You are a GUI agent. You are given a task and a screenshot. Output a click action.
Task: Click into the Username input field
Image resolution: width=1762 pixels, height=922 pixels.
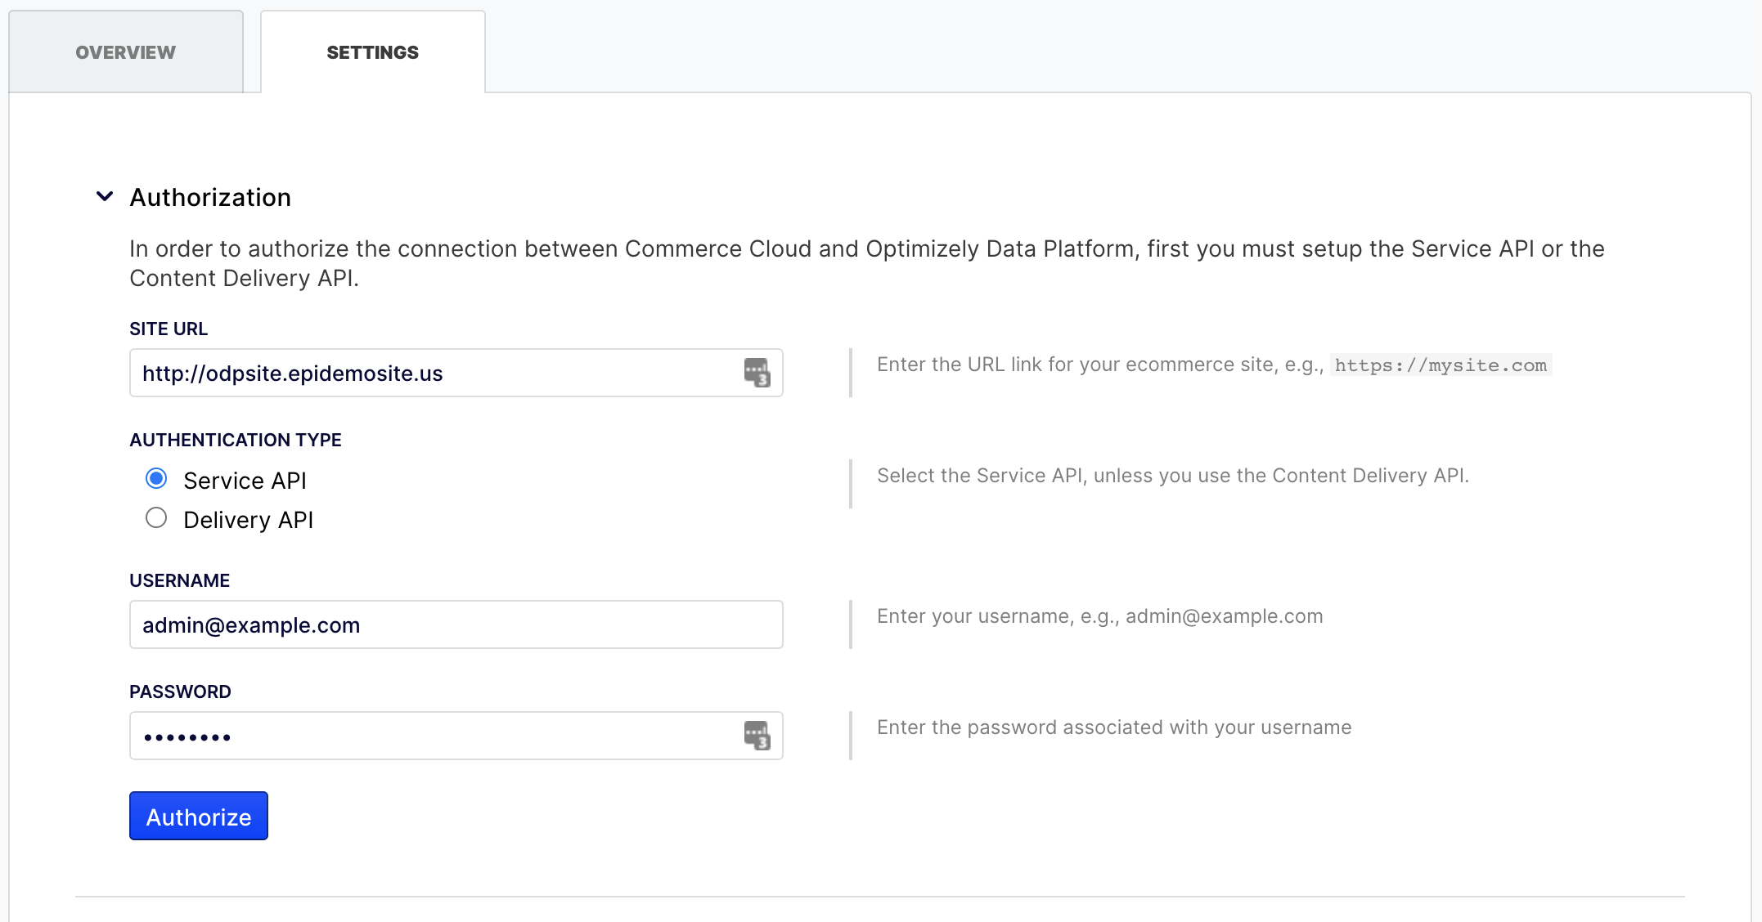click(455, 625)
